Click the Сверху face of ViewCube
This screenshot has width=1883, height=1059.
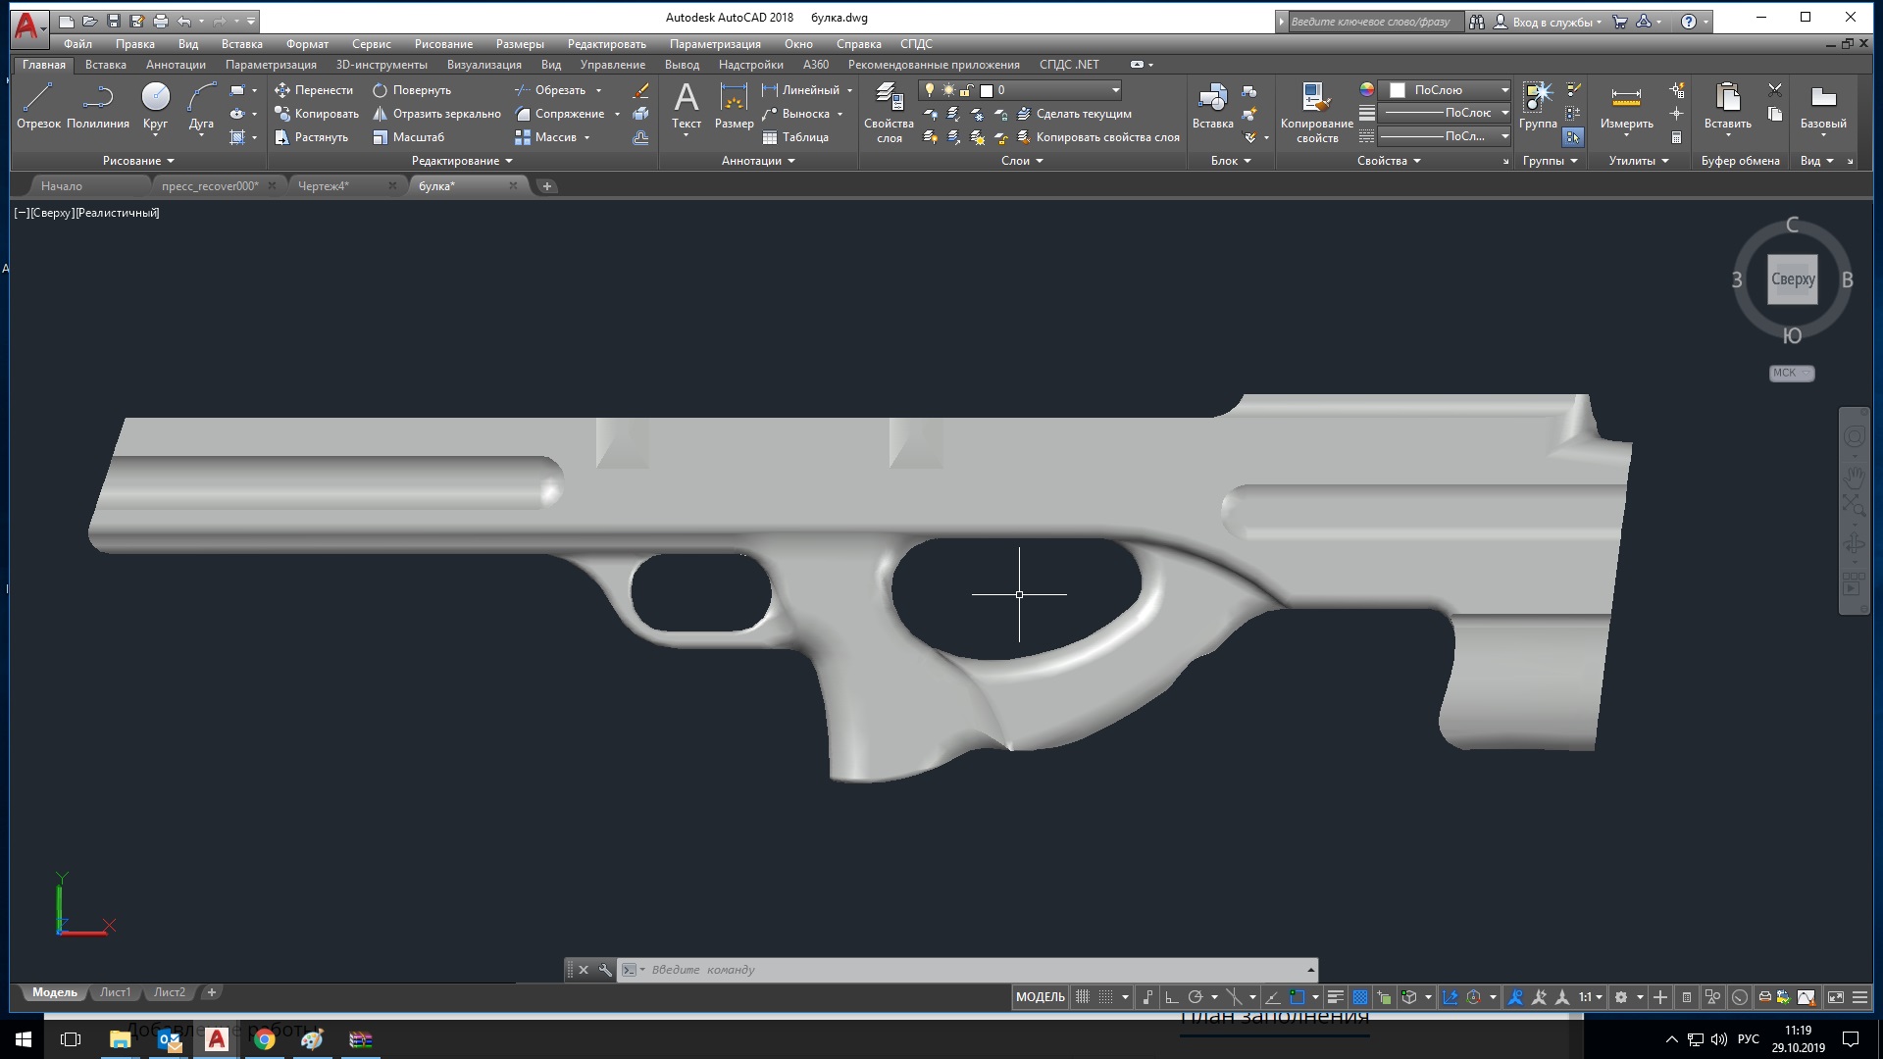1793,279
